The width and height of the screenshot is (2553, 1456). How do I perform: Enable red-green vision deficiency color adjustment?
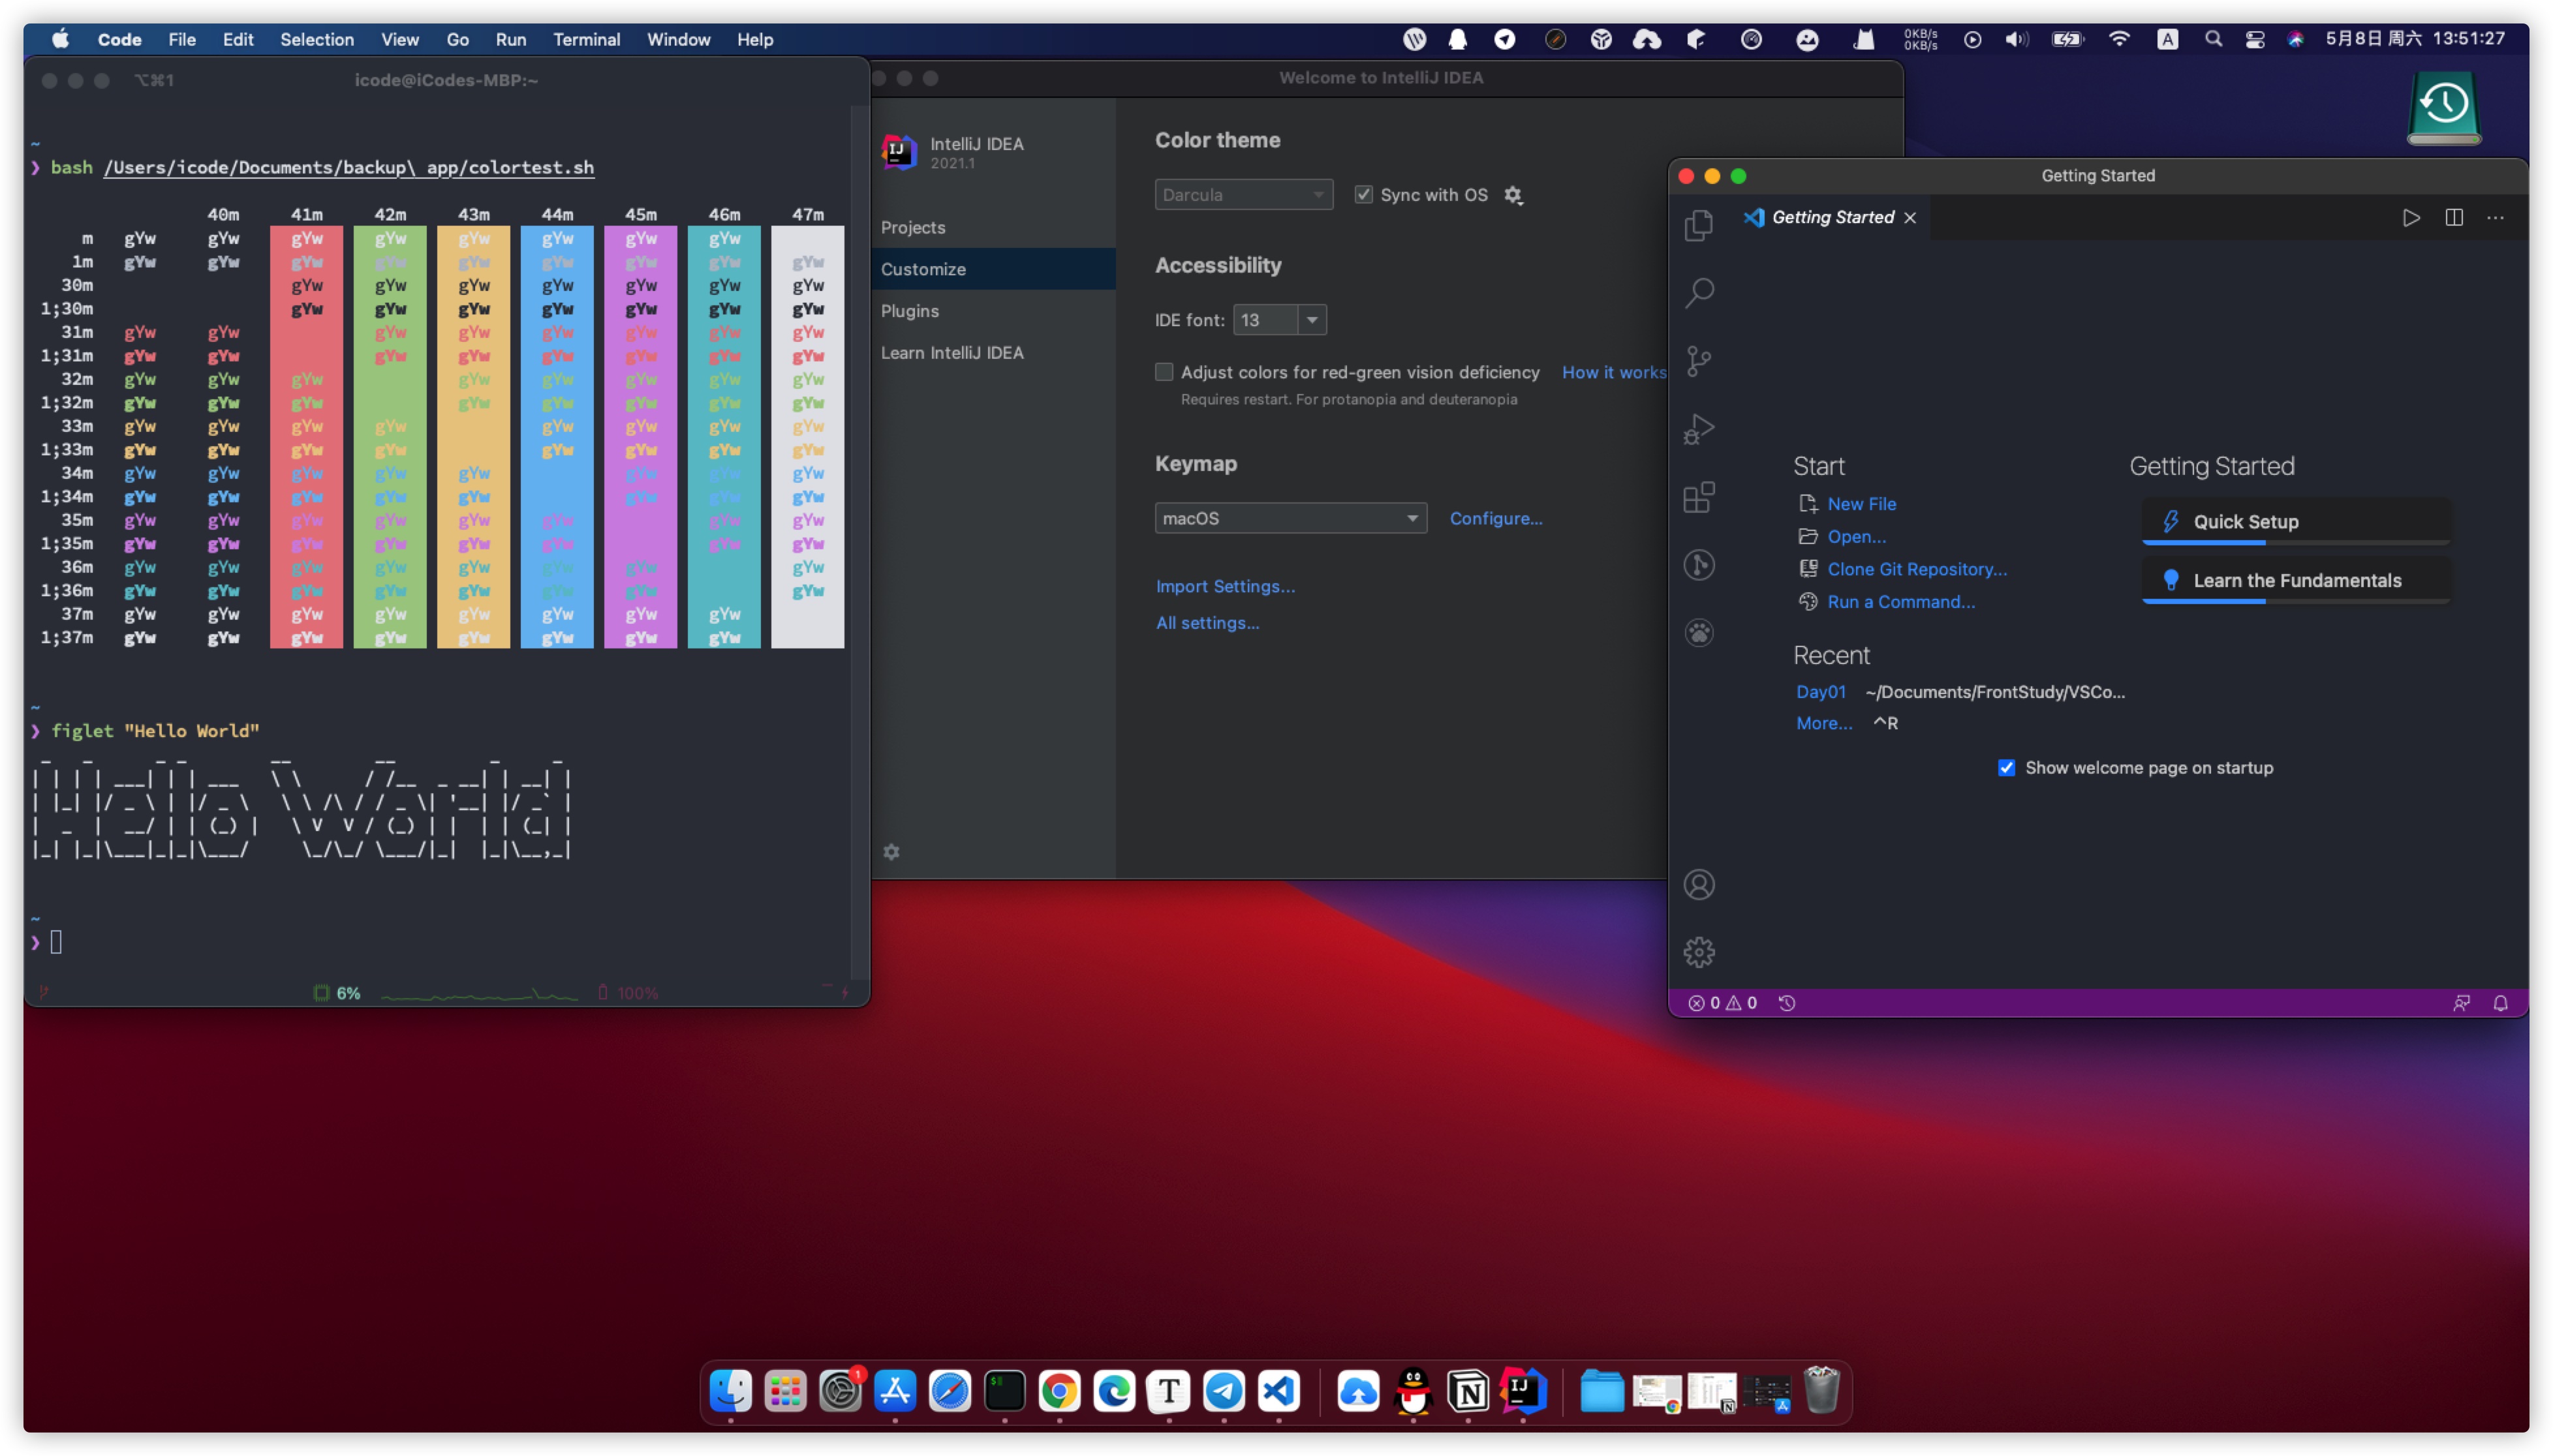tap(1164, 372)
